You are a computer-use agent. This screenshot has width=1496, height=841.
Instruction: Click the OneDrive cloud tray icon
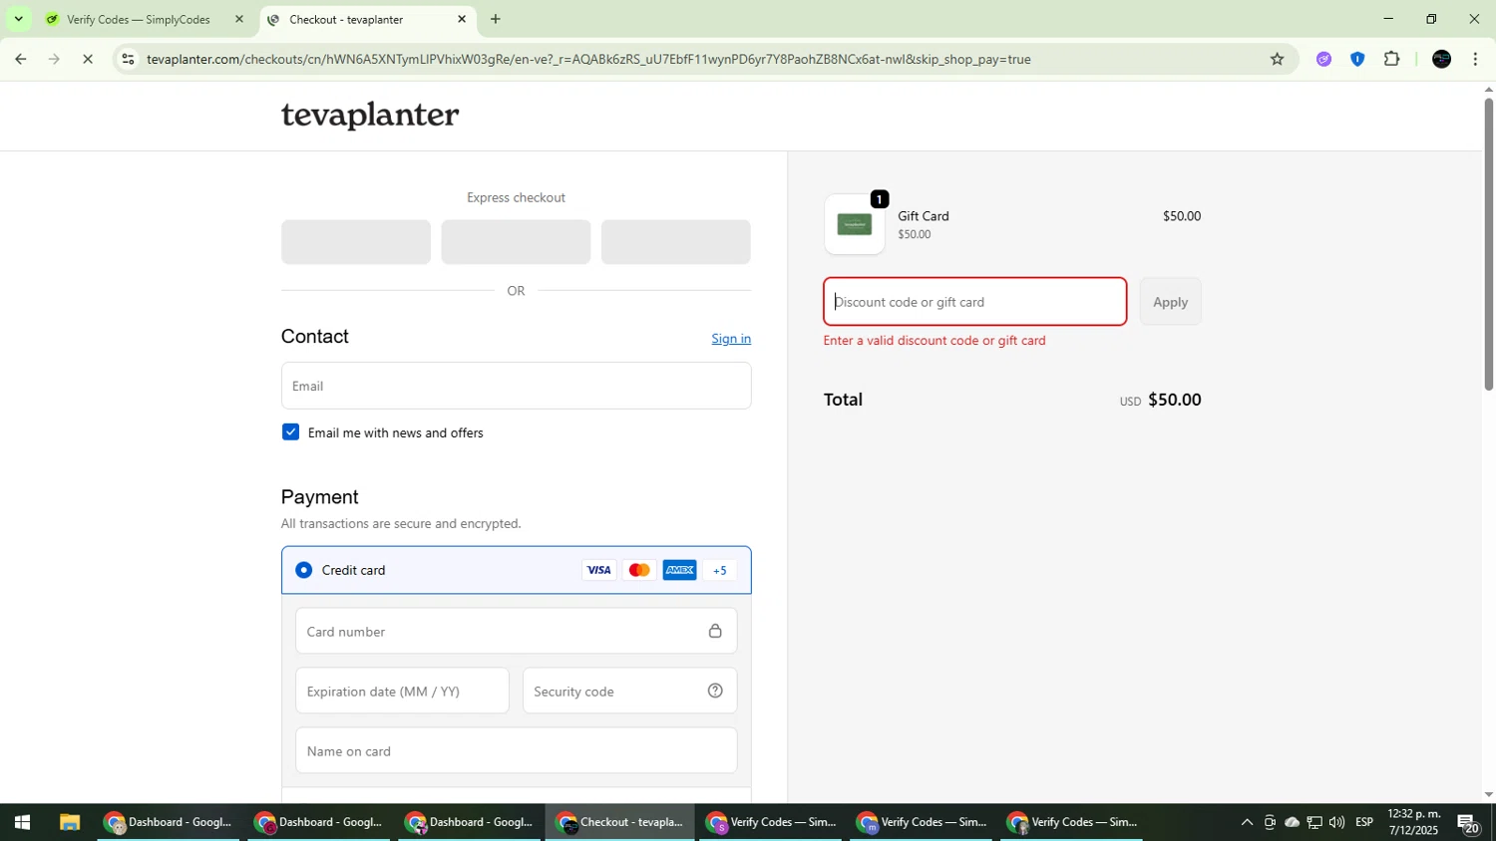pyautogui.click(x=1292, y=822)
